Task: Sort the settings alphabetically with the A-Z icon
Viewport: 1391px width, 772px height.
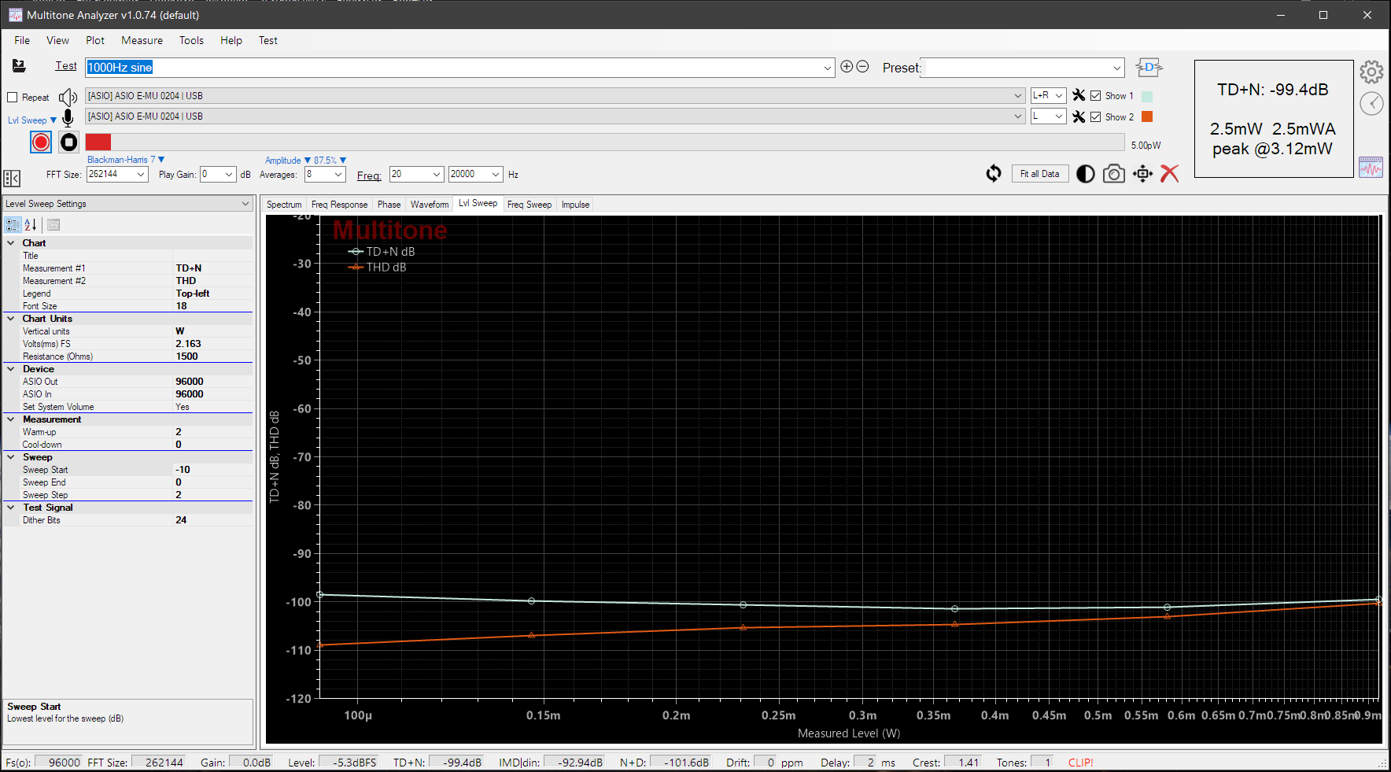Action: (x=31, y=225)
